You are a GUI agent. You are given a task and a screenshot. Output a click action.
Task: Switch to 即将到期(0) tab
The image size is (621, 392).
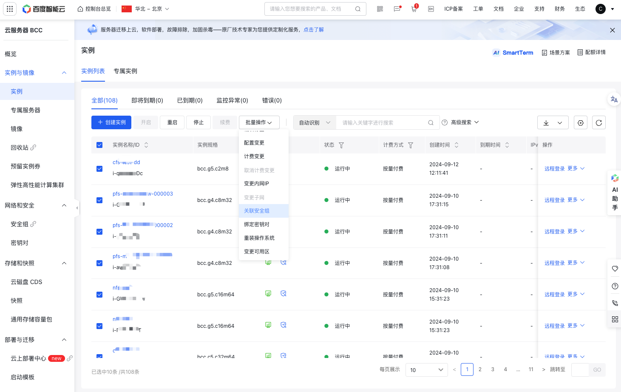147,100
